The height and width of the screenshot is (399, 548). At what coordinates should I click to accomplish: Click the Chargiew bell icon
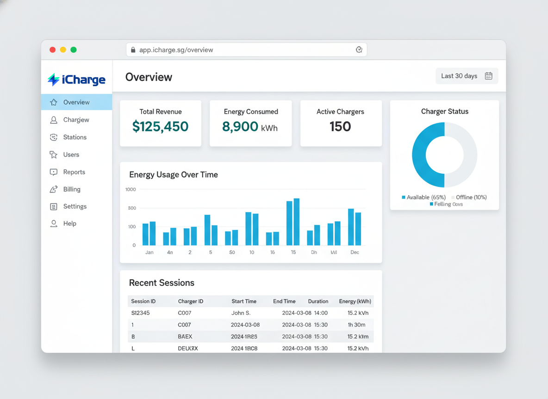[x=54, y=120]
